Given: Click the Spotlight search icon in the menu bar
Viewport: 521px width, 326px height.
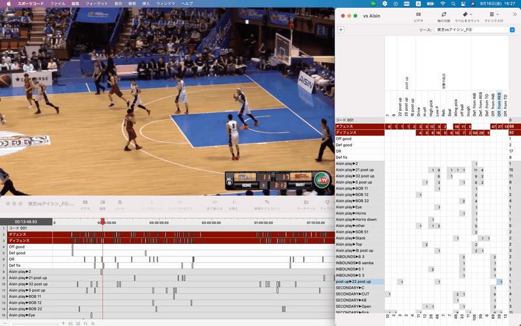Looking at the screenshot, I should [453, 4].
